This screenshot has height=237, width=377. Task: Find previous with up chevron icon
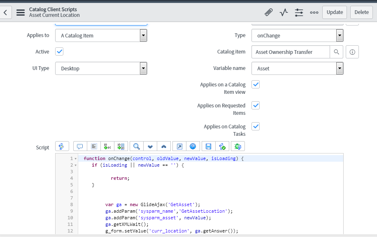[164, 146]
